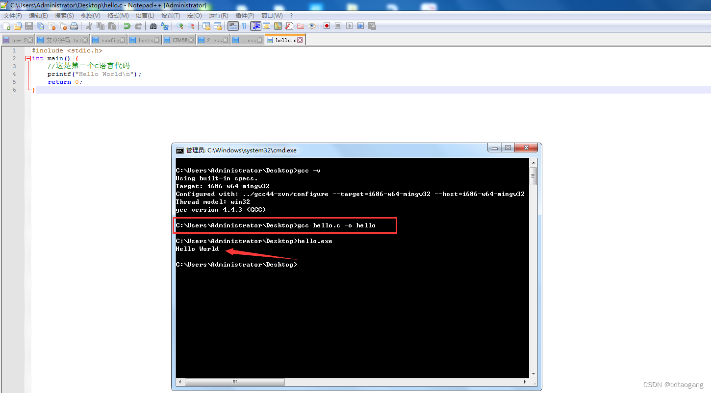Click the Replace toolbar icon
This screenshot has height=393, width=711.
(165, 26)
